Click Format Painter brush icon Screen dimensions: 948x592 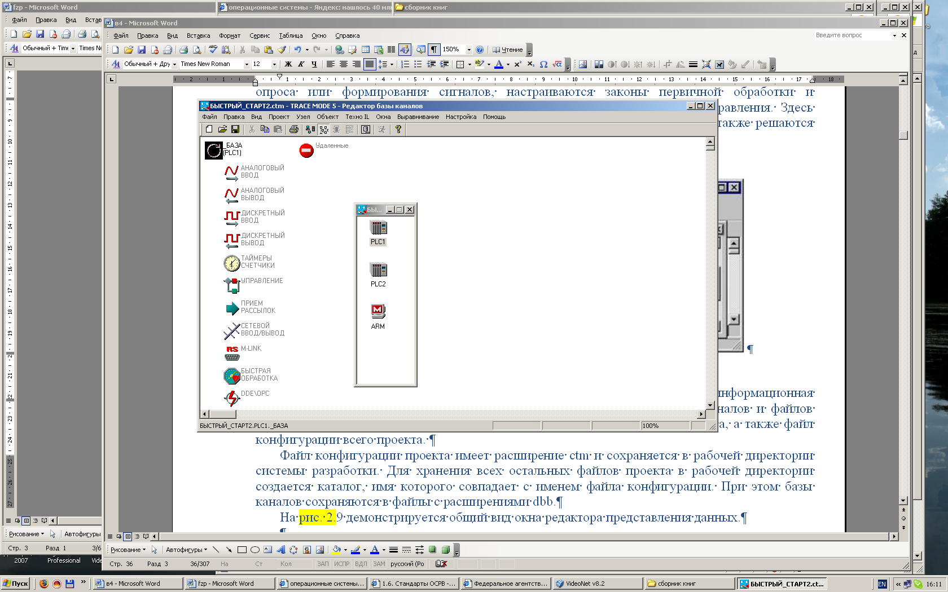tap(282, 50)
